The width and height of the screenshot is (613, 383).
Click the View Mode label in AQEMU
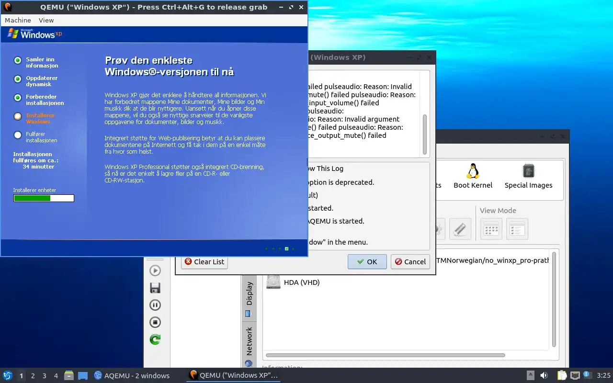[x=498, y=211]
